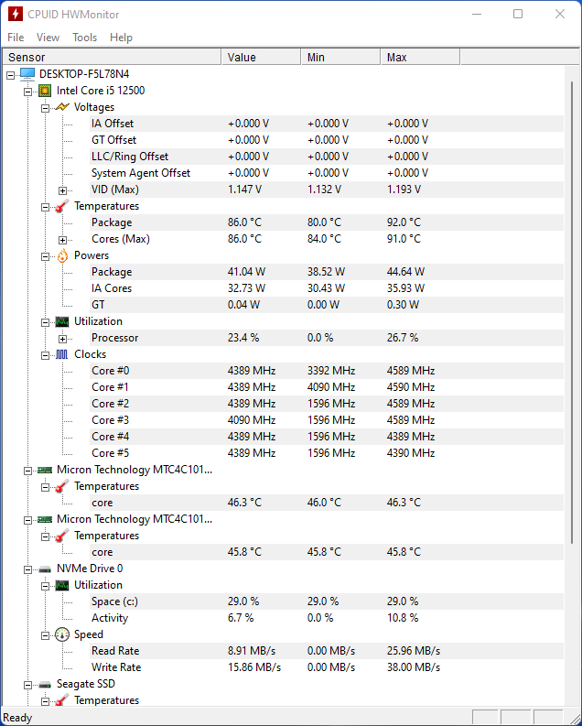582x726 pixels.
Task: Expand the Cores (Max) row
Action: 62,240
